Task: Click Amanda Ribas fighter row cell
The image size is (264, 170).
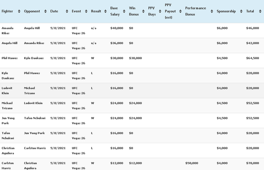Action: click(7, 31)
